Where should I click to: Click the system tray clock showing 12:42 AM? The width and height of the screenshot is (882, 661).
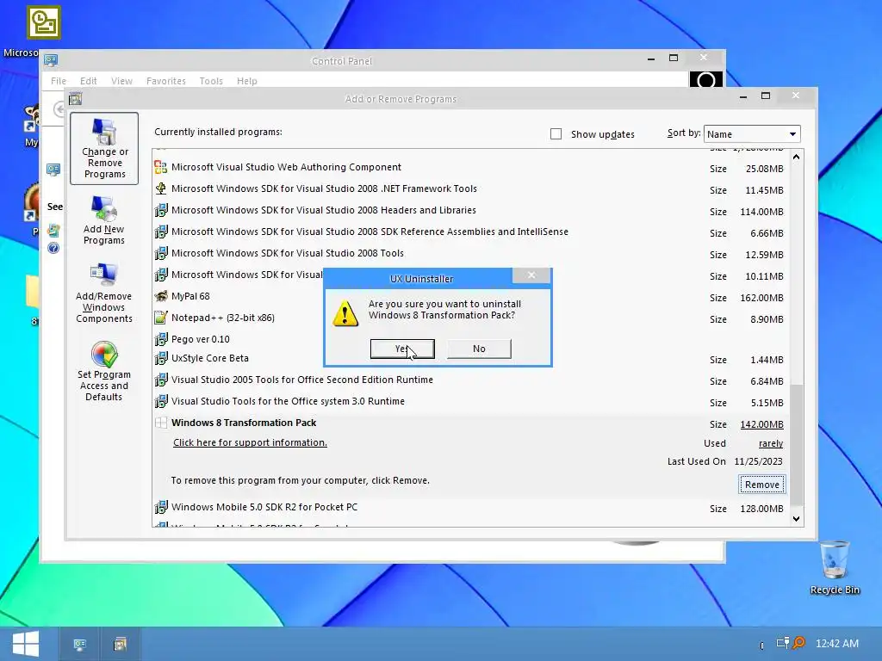pos(837,644)
